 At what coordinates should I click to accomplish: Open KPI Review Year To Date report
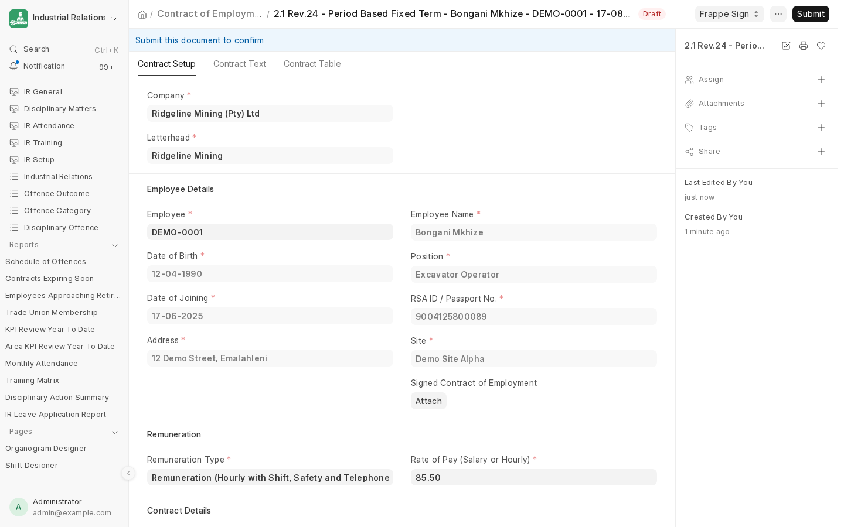click(50, 330)
